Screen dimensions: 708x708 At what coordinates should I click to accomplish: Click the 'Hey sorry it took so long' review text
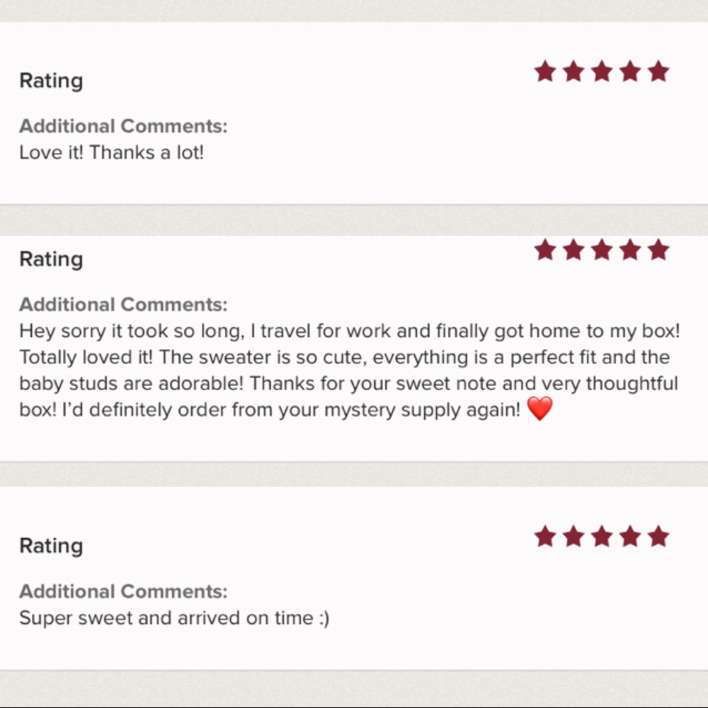(x=350, y=370)
